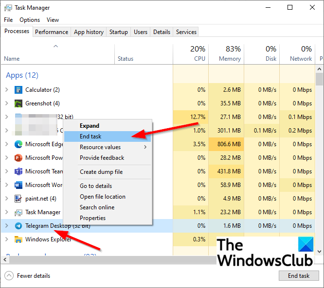
Task: Sort by the Name column header
Action: [x=58, y=54]
